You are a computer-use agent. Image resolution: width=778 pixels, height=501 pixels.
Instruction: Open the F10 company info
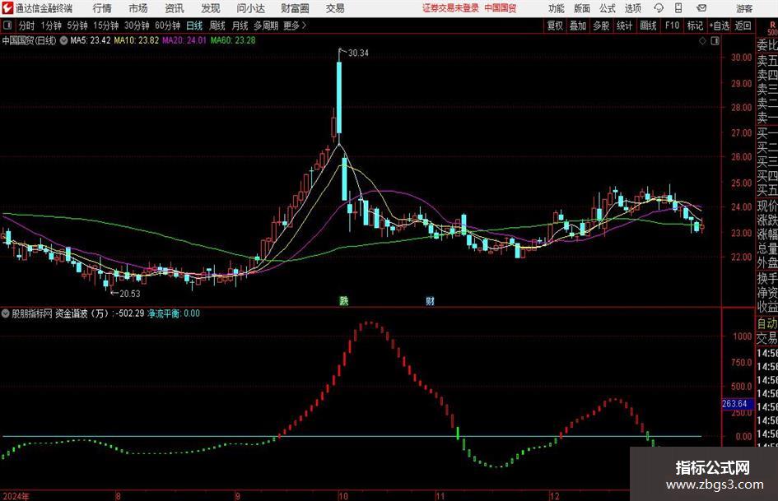(x=673, y=26)
